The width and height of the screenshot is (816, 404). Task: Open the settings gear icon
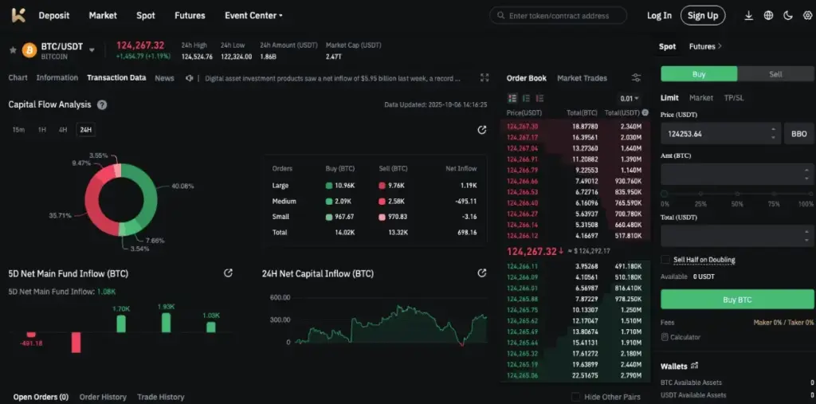click(807, 16)
